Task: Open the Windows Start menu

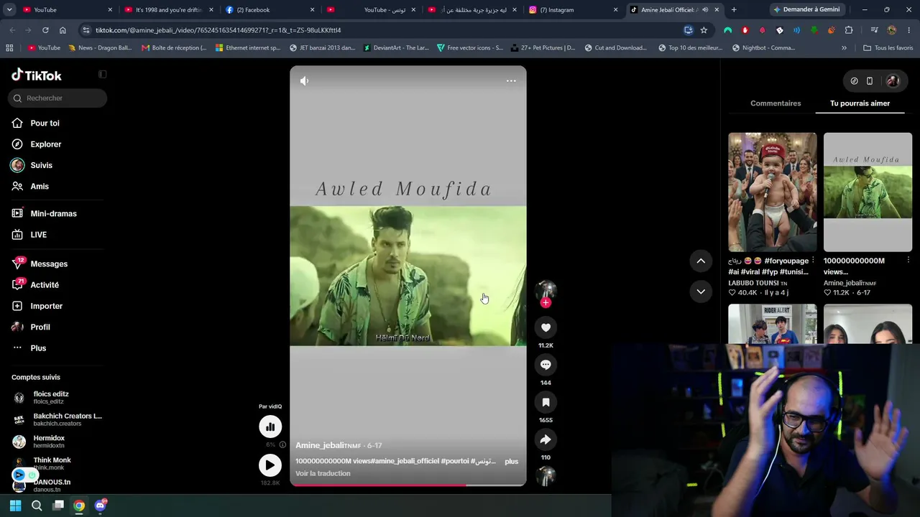Action: pyautogui.click(x=15, y=506)
